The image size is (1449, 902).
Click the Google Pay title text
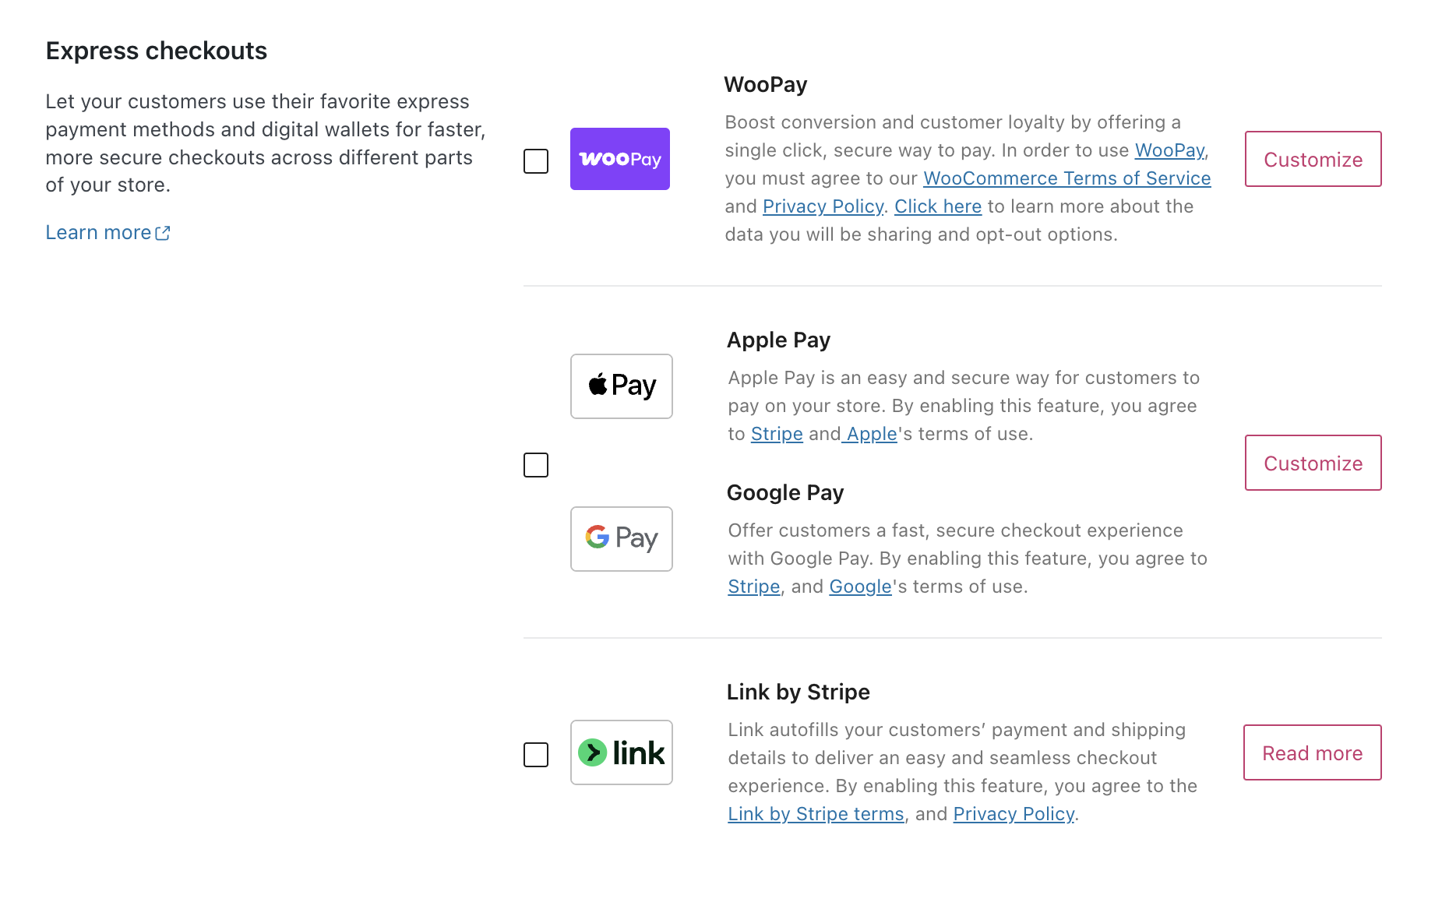click(x=785, y=492)
